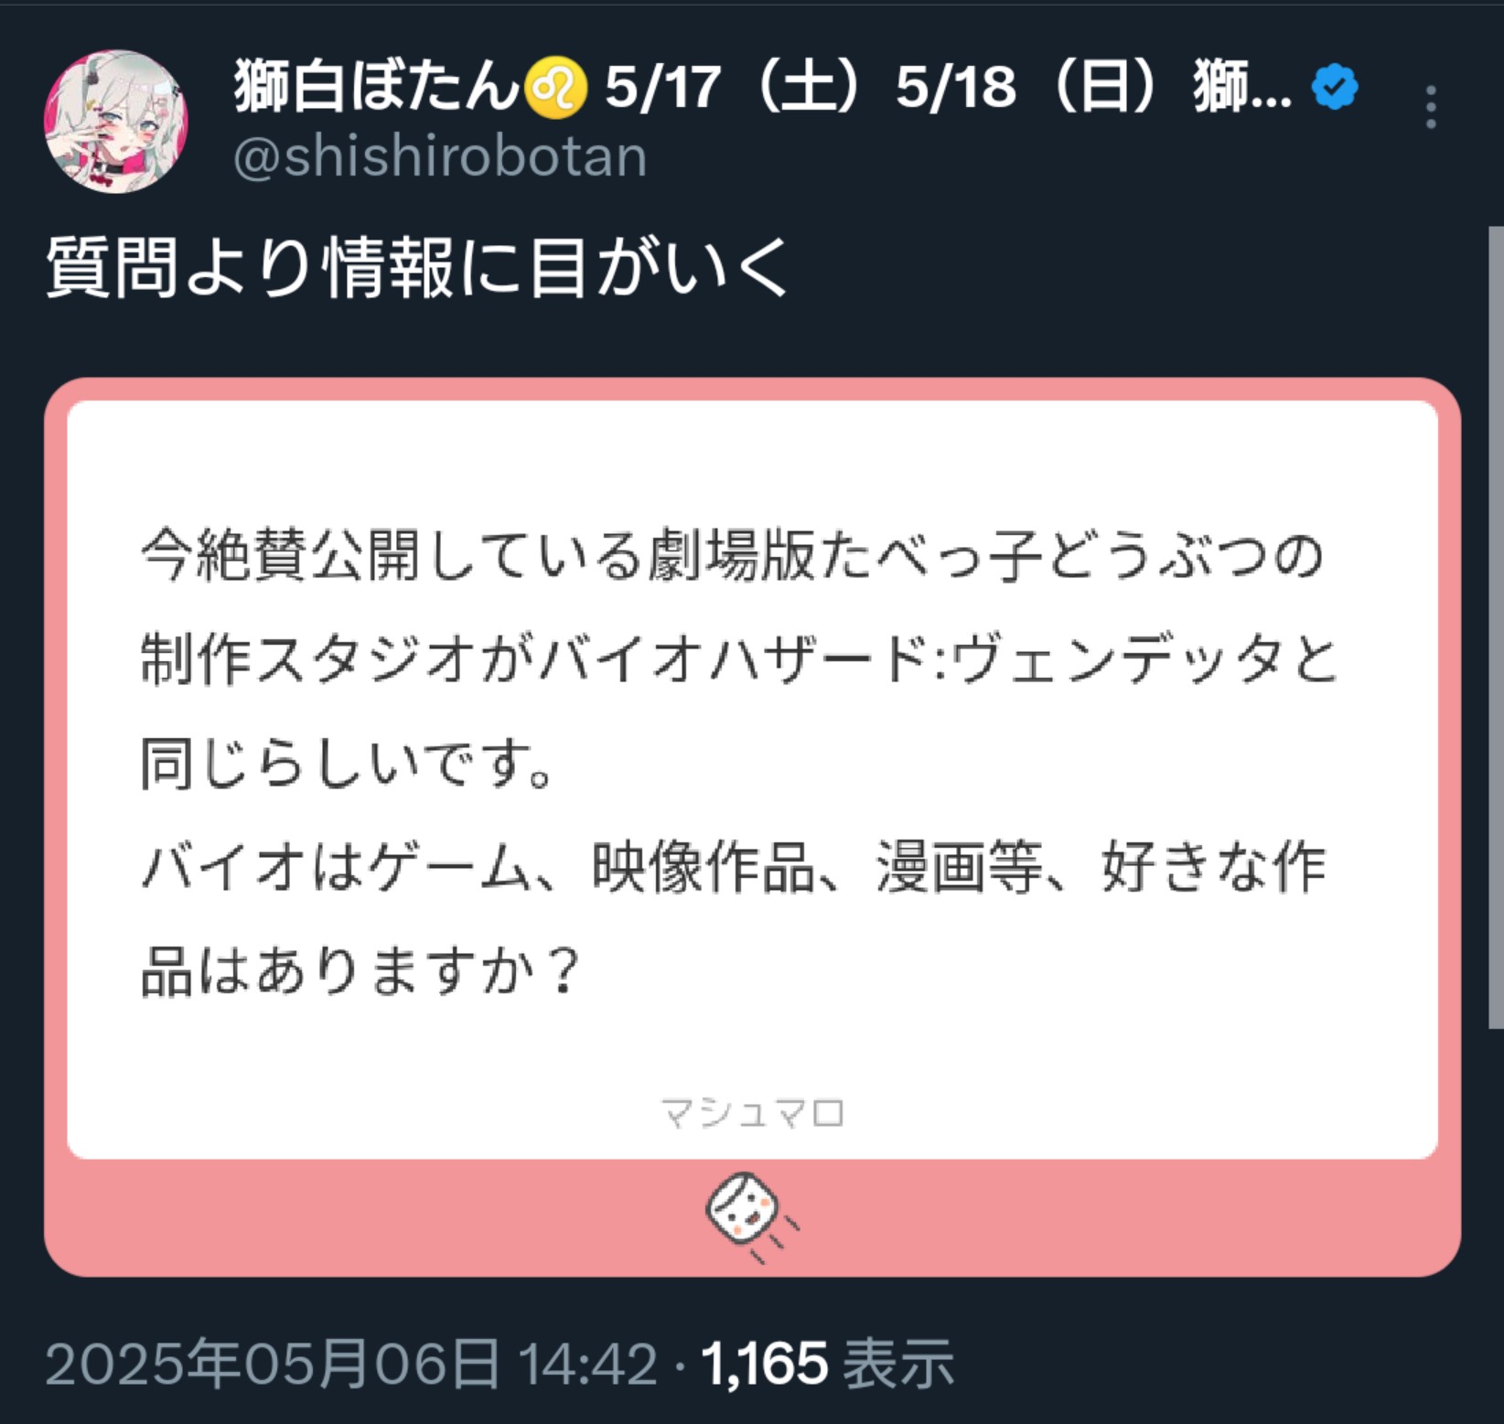The image size is (1504, 1424).
Task: Open the @shishirobotan handle link
Action: 440,155
